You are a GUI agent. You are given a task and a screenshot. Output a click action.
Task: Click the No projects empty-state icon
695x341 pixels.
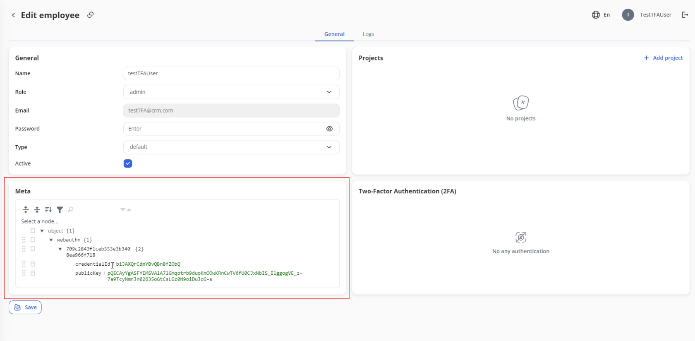(521, 103)
